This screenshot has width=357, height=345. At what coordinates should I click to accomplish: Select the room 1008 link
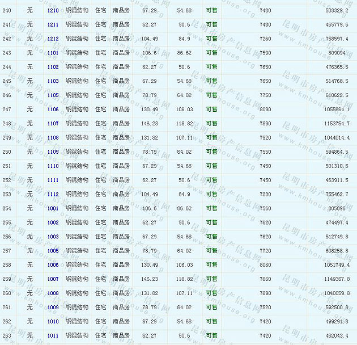tap(53, 293)
